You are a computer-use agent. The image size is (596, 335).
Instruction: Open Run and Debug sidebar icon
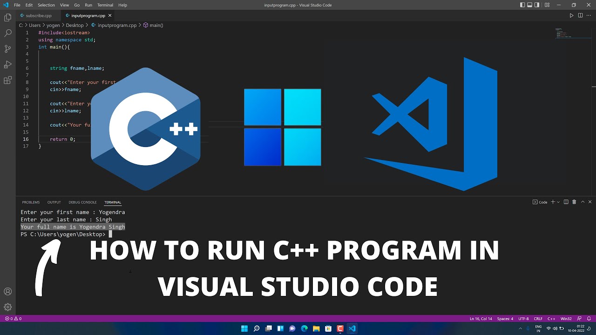pos(7,65)
